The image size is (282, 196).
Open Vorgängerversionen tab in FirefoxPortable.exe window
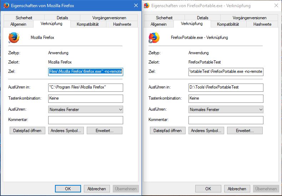coord(249,17)
